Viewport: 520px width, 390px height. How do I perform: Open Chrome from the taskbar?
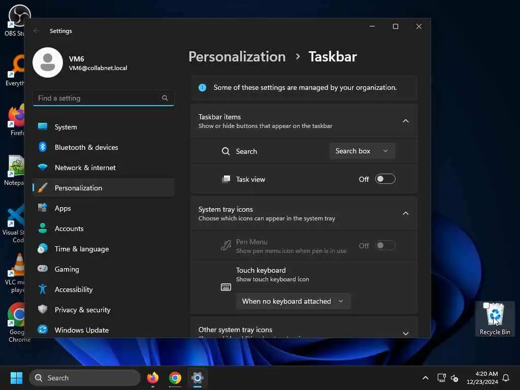point(175,378)
